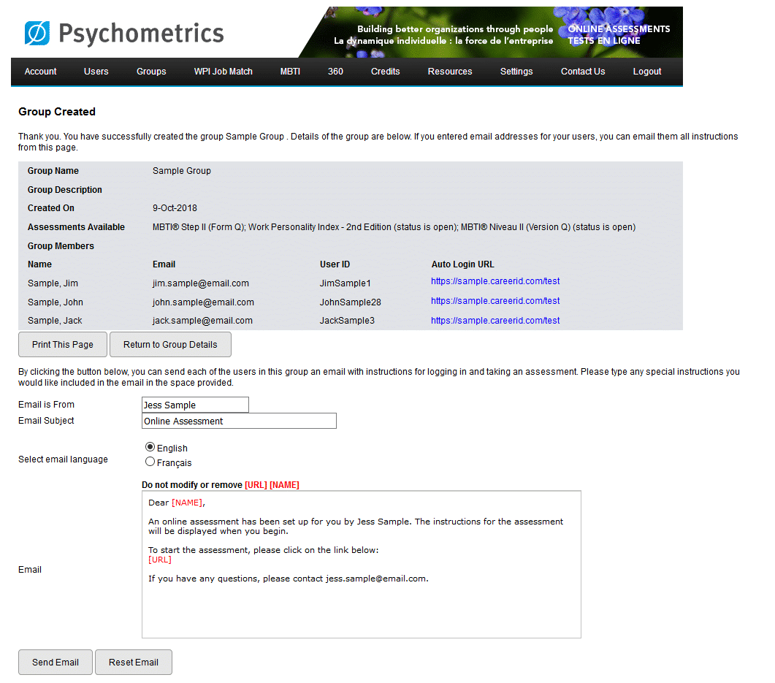Image resolution: width=775 pixels, height=683 pixels.
Task: Click the Print This Page button
Action: coord(63,345)
